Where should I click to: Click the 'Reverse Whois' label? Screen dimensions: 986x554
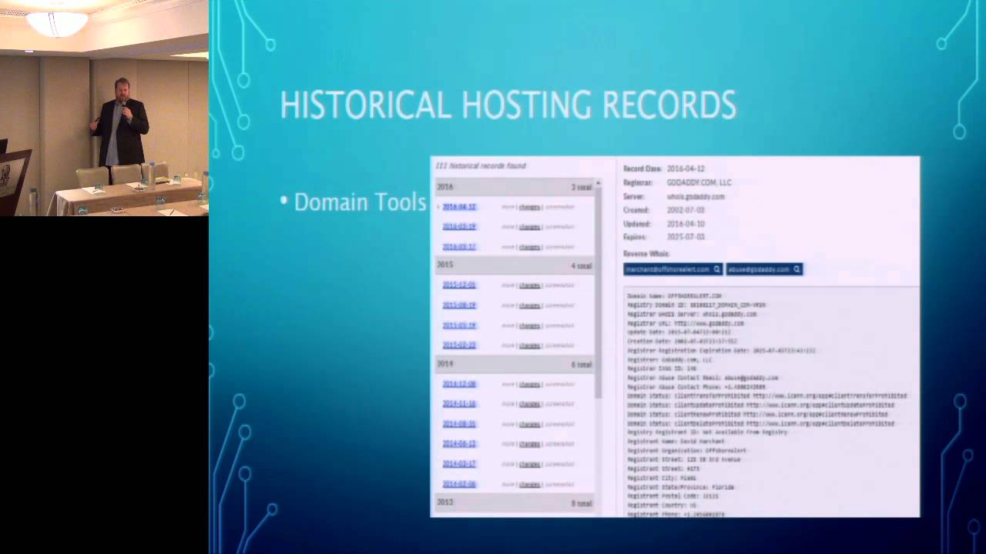coord(646,254)
